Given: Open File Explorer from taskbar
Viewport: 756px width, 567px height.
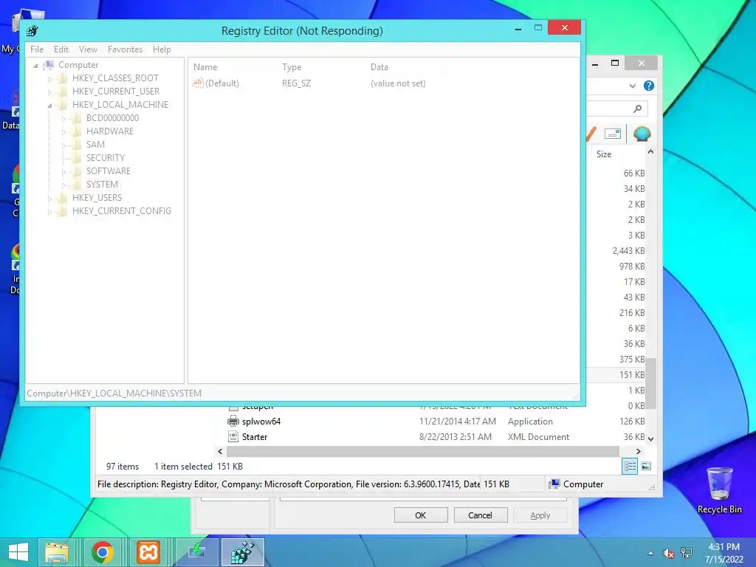Looking at the screenshot, I should pos(56,552).
